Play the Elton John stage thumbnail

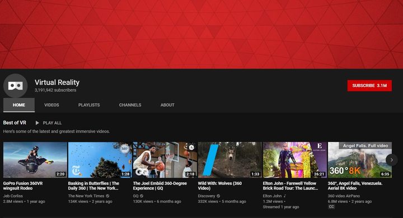click(x=295, y=160)
